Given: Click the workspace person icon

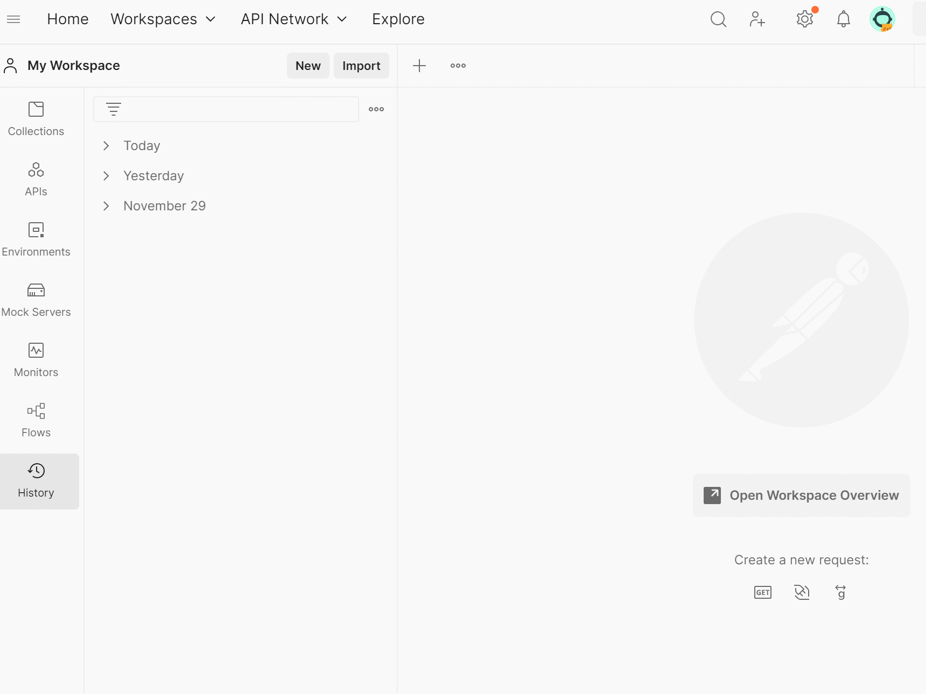Looking at the screenshot, I should [10, 66].
